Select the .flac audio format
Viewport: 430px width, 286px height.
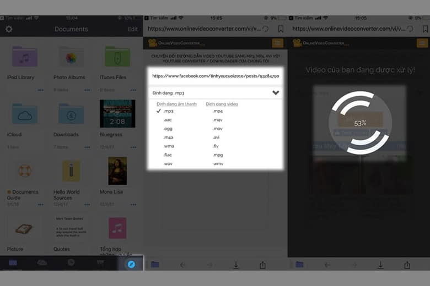pos(168,155)
